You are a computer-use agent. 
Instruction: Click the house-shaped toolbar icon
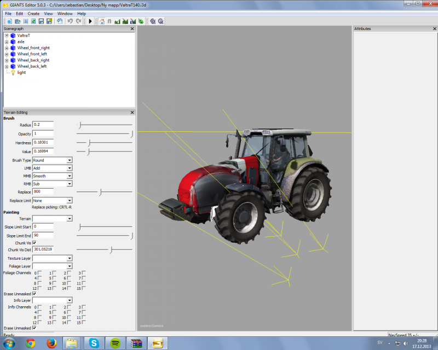[102, 21]
